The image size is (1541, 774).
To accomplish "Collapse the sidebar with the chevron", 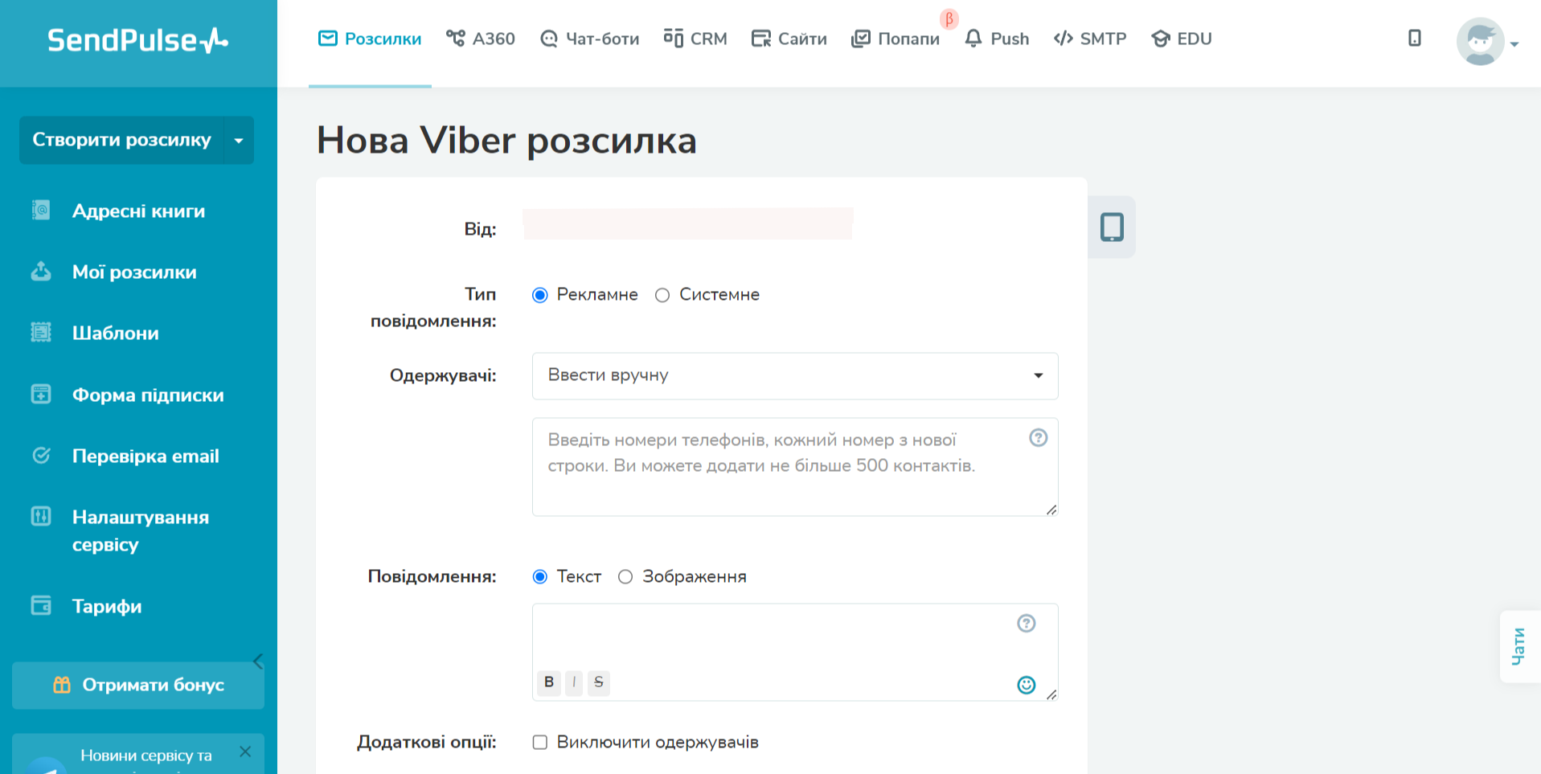I will [x=258, y=661].
